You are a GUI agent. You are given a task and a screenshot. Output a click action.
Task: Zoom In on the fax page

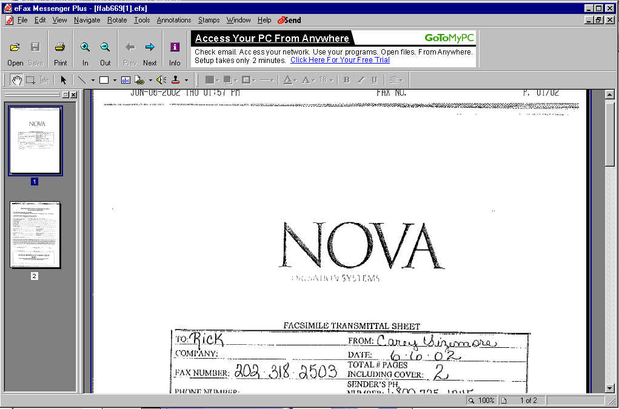(x=85, y=54)
